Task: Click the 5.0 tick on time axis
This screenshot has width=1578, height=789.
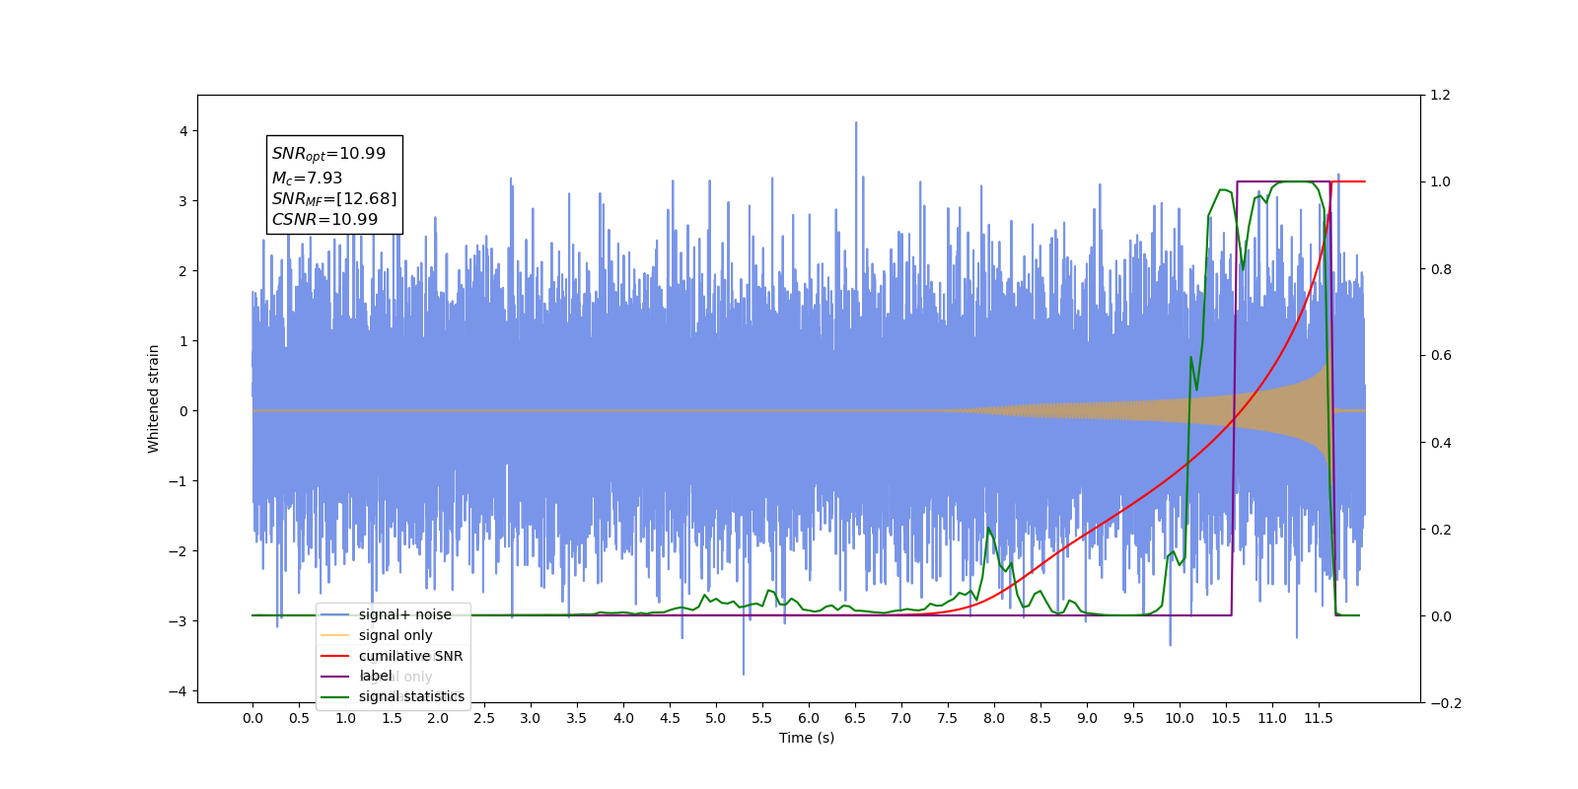Action: (x=716, y=718)
